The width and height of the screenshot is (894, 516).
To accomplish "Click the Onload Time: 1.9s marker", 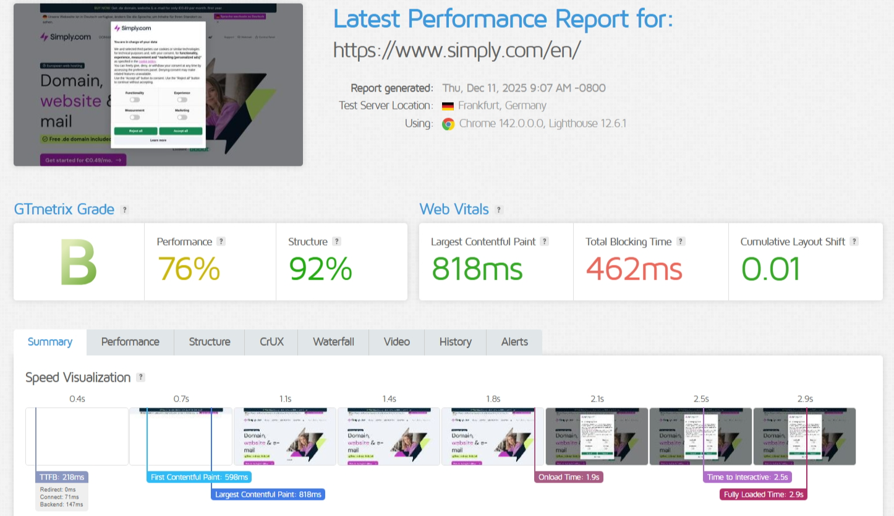I will (x=568, y=477).
